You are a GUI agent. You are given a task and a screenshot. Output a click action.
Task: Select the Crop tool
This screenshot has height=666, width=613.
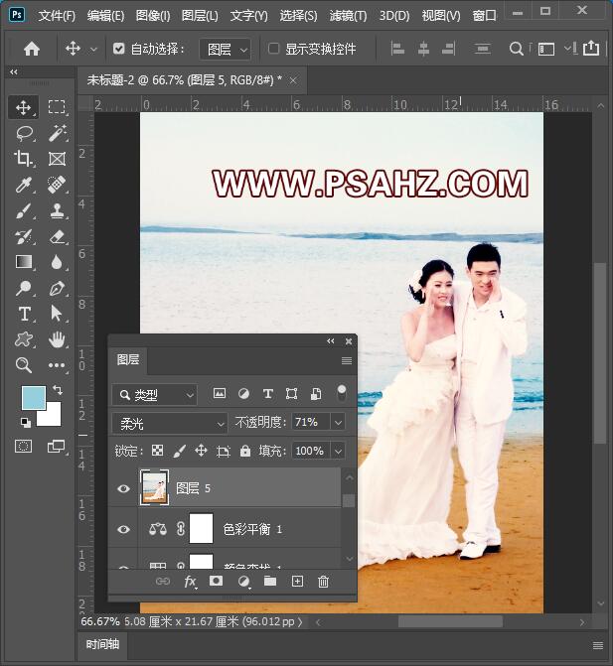[x=24, y=159]
